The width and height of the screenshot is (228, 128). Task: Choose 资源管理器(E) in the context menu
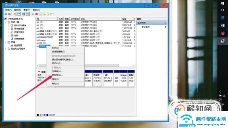[58, 51]
